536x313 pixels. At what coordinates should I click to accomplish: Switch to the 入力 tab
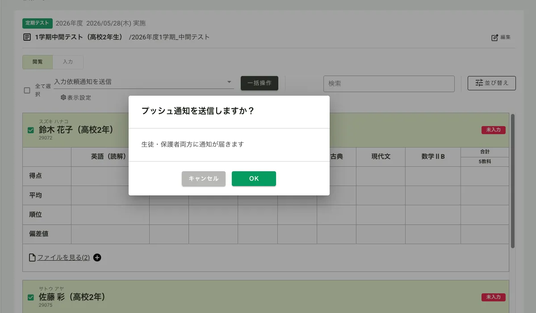pyautogui.click(x=68, y=62)
